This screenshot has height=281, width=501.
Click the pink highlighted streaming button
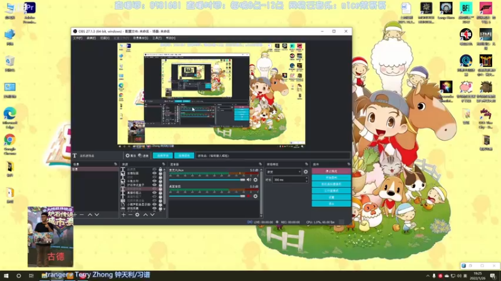pyautogui.click(x=331, y=171)
